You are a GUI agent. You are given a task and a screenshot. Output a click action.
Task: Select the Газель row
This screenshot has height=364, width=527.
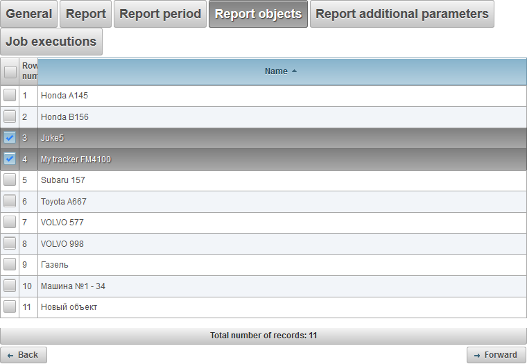[x=55, y=265]
